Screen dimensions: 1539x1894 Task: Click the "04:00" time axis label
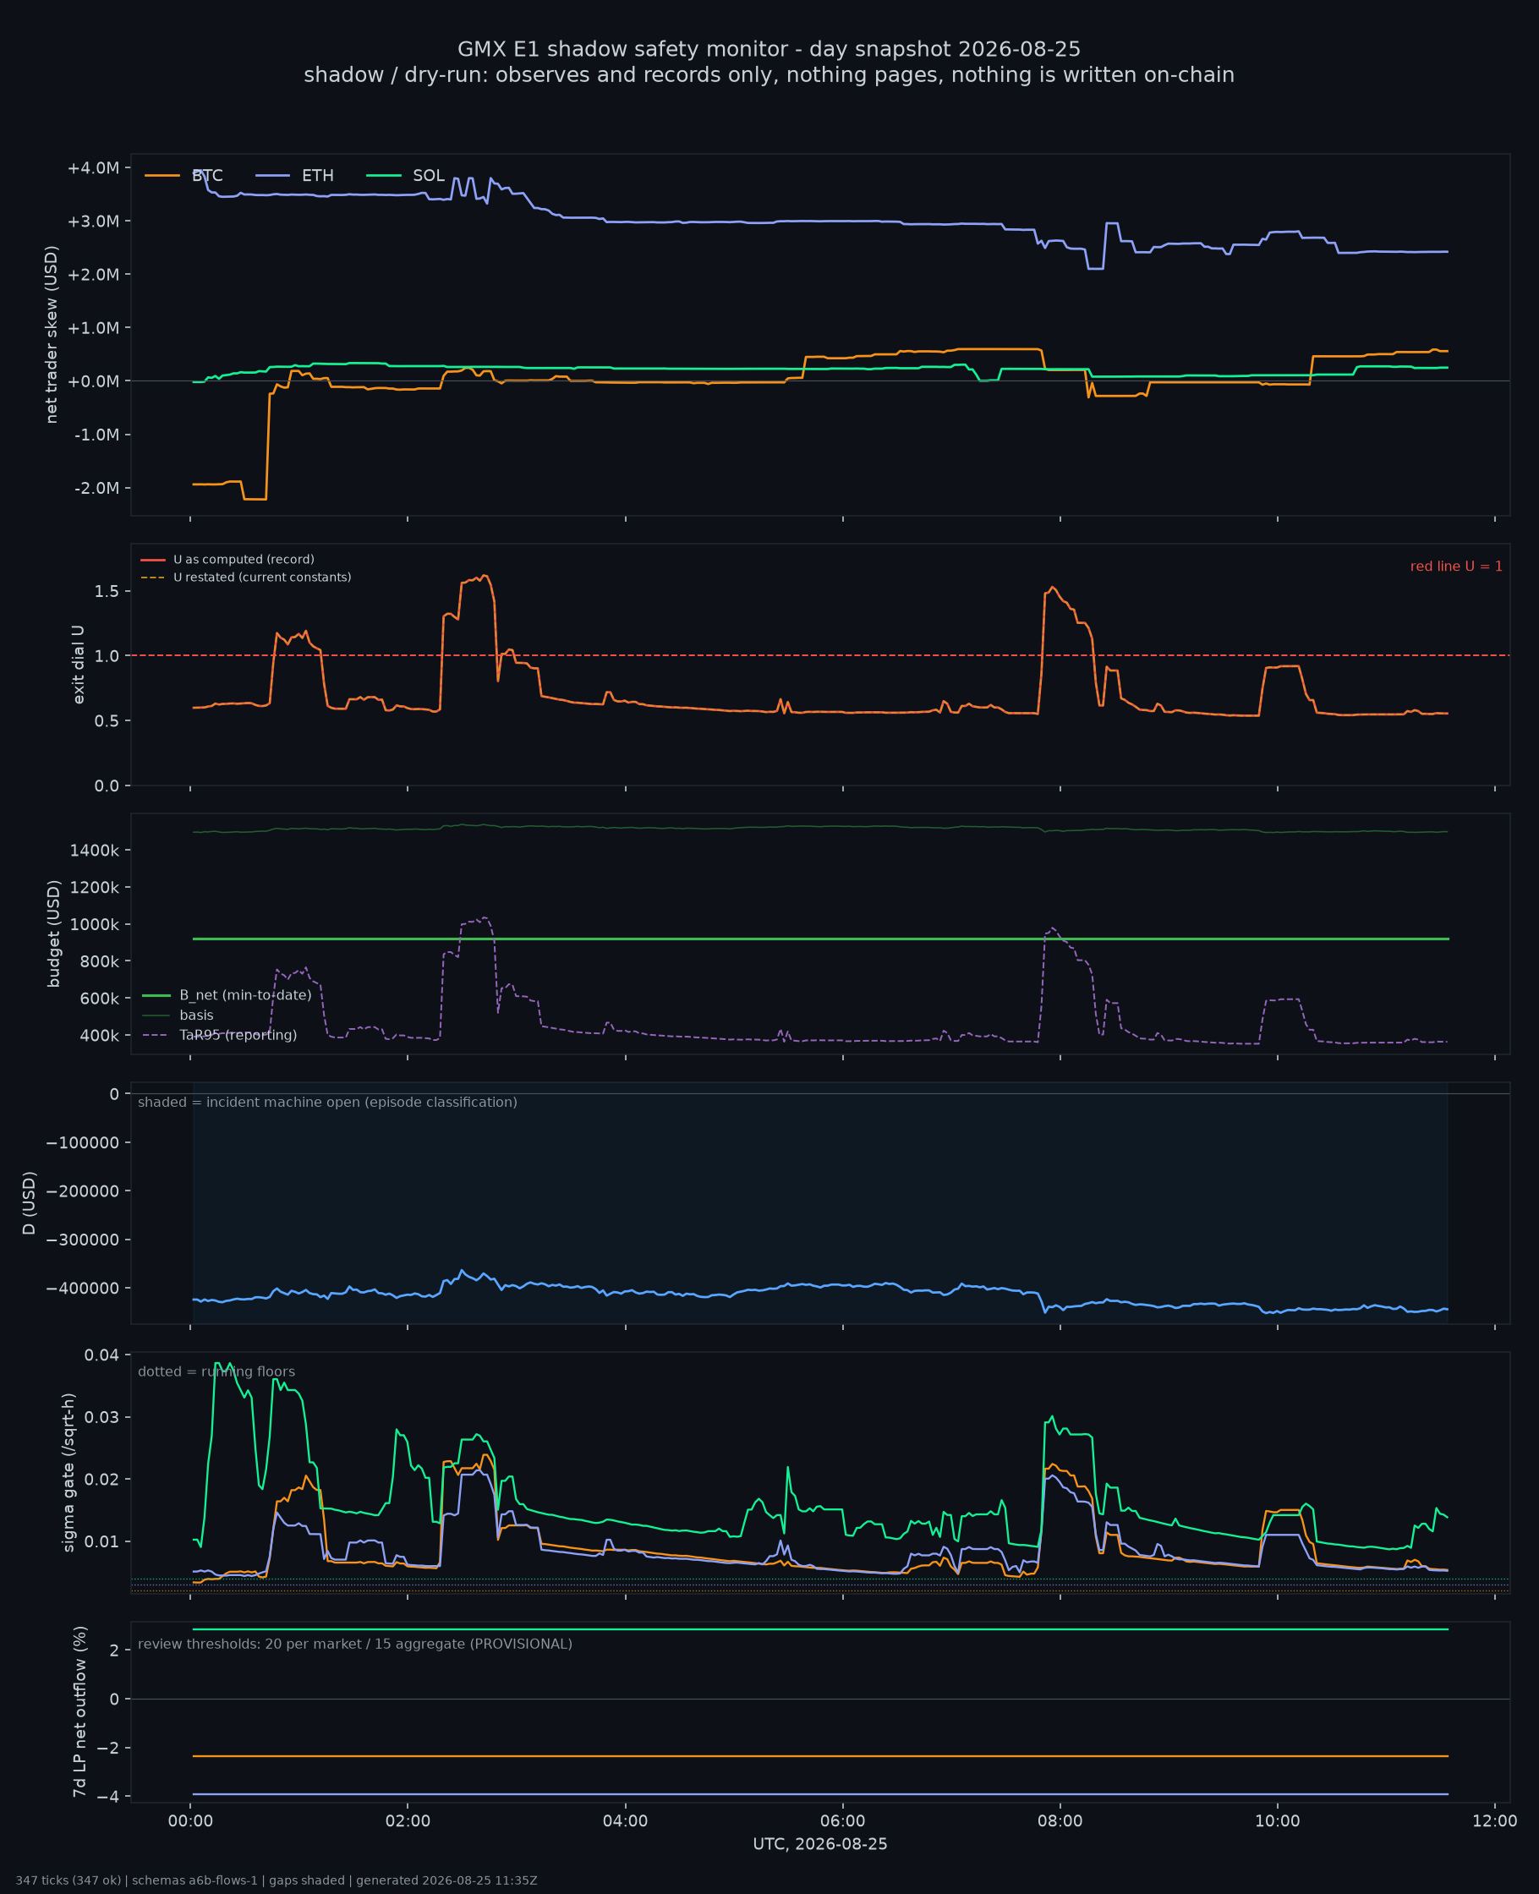coord(625,1821)
